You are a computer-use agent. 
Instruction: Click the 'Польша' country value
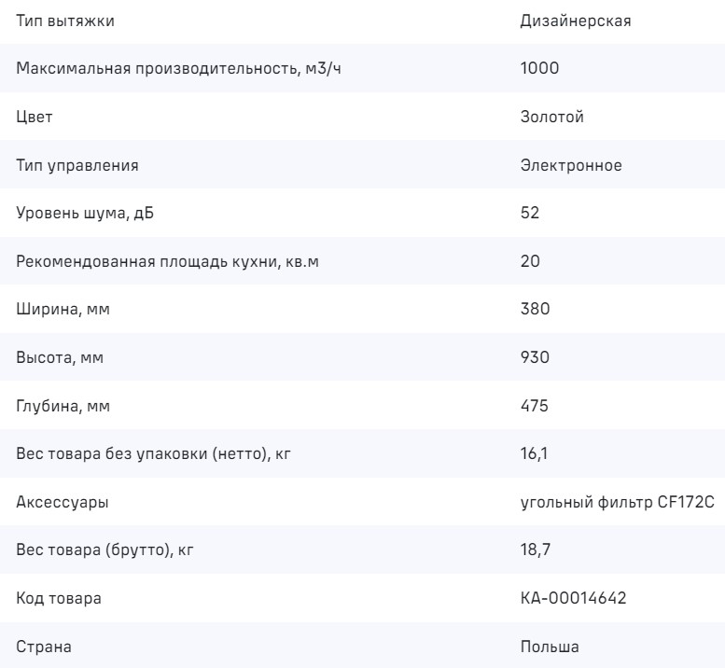pos(550,647)
